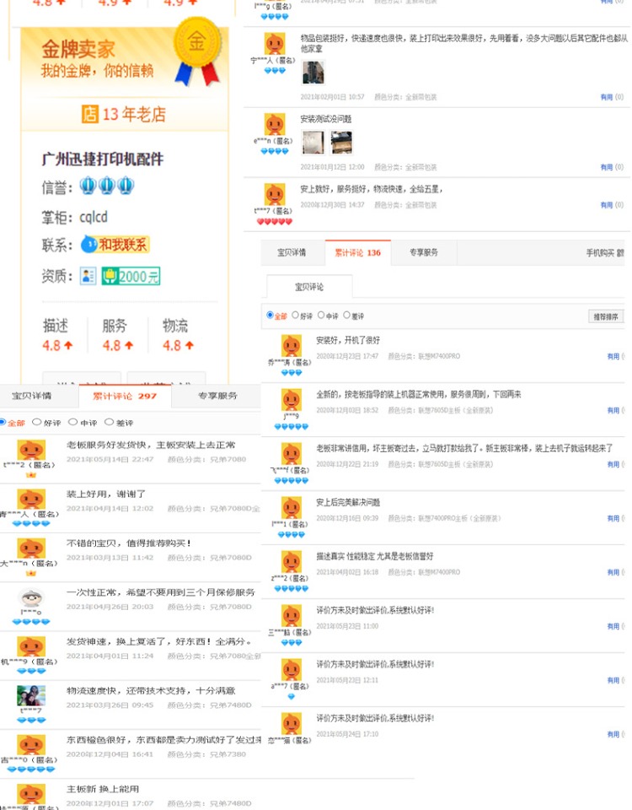The width and height of the screenshot is (632, 810).
Task: Click red hearts rating on the 安上就好 review
Action: (x=275, y=222)
